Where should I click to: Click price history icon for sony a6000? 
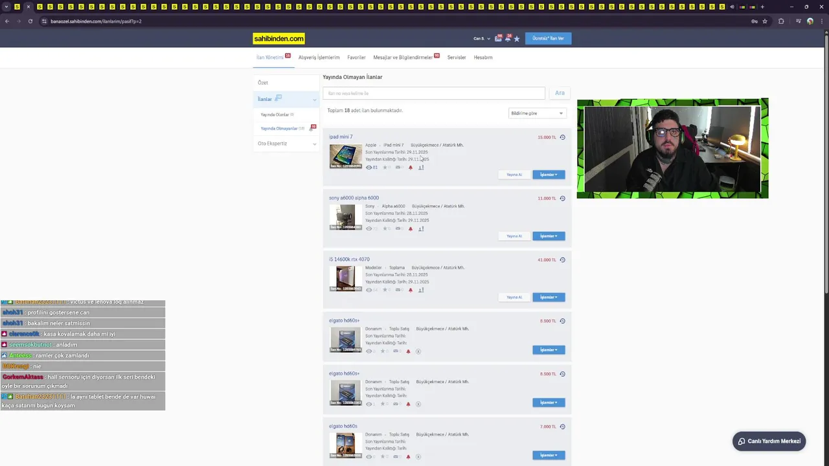(562, 198)
